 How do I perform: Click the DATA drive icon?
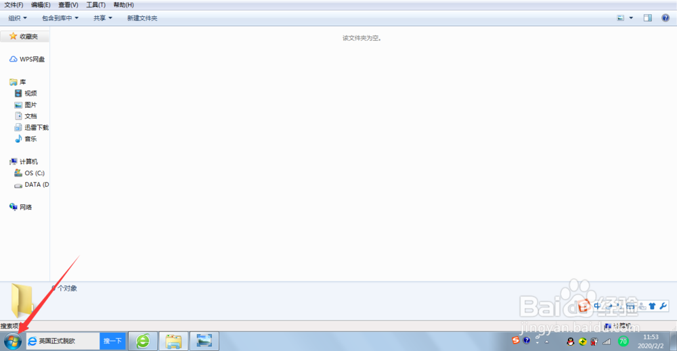click(18, 185)
